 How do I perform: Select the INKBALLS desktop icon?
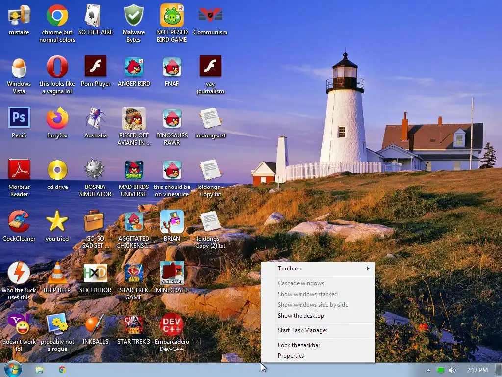click(96, 324)
